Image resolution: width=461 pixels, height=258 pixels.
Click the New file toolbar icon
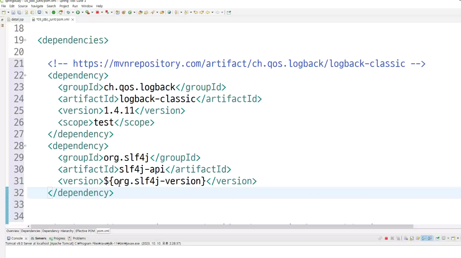tap(4, 12)
